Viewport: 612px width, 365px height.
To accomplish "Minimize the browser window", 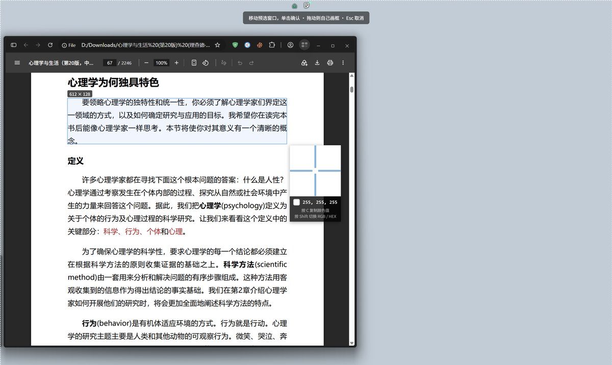I will click(x=318, y=45).
